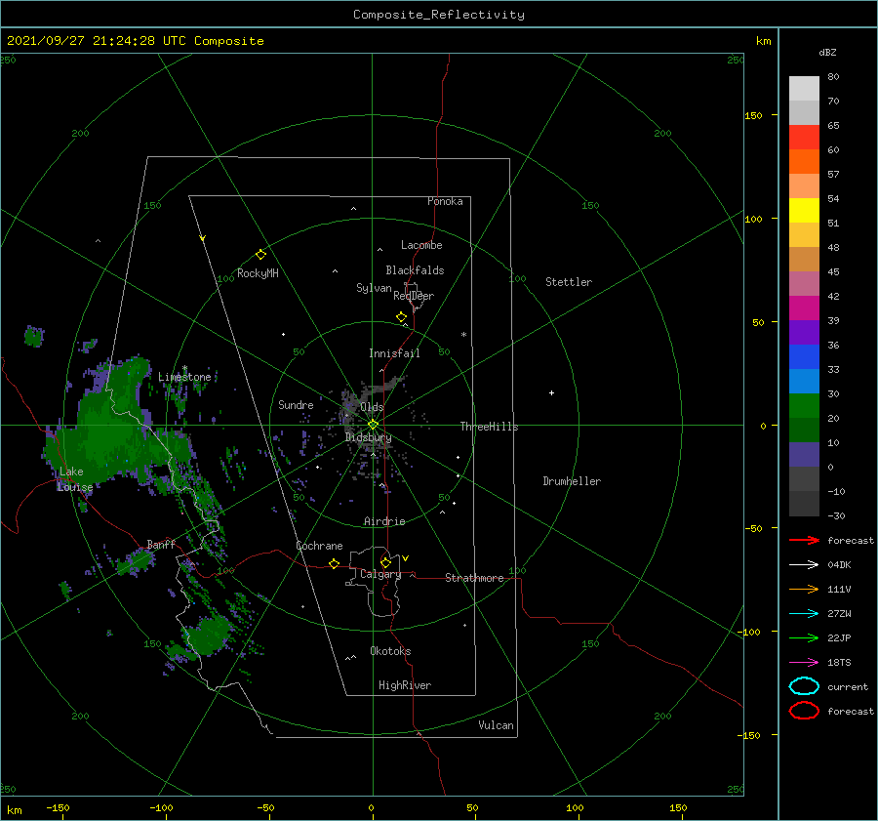This screenshot has height=821, width=878.
Task: Click the 36 dBZ purple color swatch
Action: 804,332
